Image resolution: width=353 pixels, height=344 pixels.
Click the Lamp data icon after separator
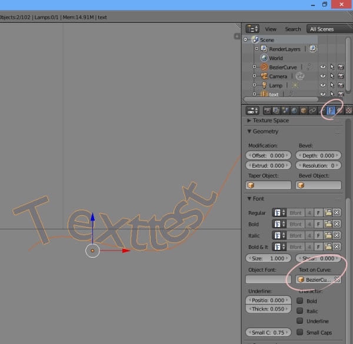(x=295, y=85)
